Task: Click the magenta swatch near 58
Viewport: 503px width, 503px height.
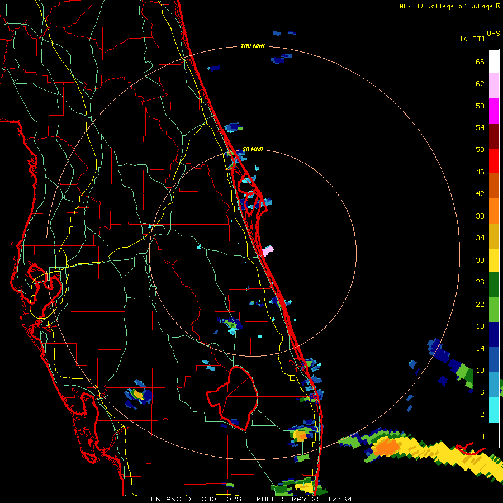Action: [x=493, y=111]
